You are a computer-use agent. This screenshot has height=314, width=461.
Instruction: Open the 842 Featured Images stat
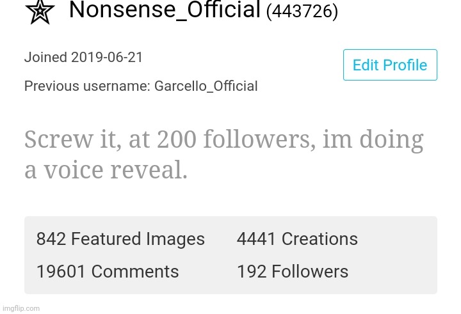(x=120, y=239)
